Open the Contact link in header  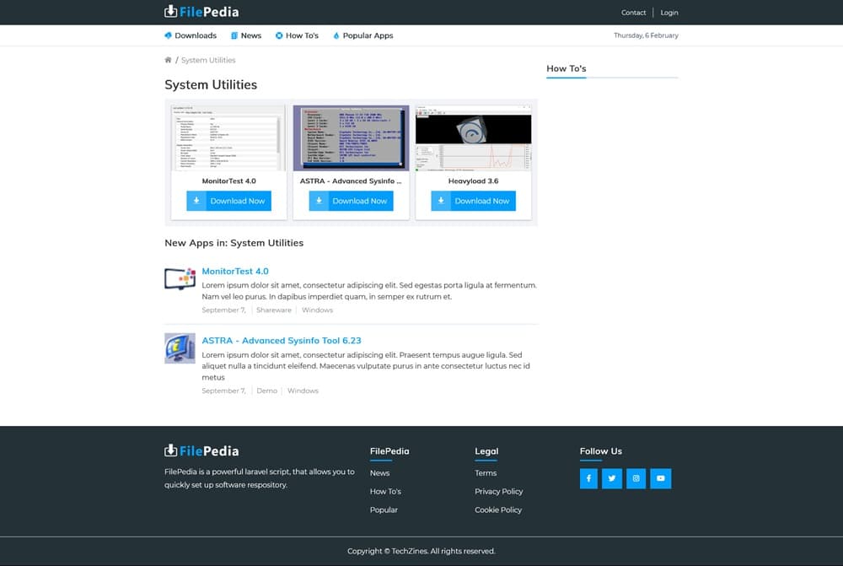click(633, 13)
